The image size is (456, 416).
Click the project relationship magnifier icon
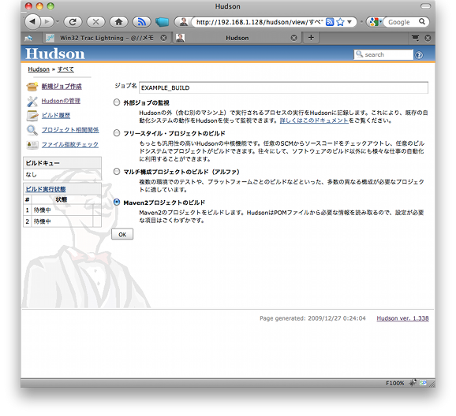click(32, 131)
